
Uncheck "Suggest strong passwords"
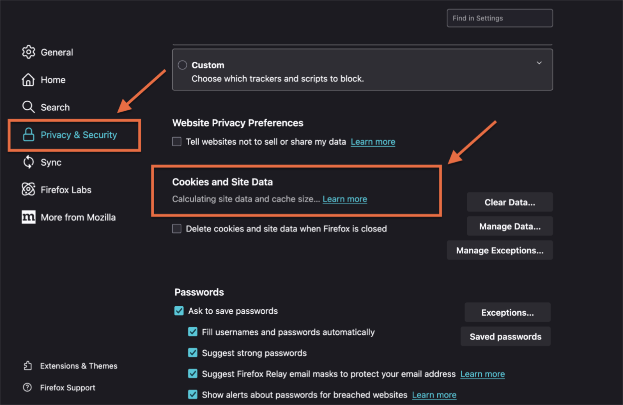(x=193, y=353)
